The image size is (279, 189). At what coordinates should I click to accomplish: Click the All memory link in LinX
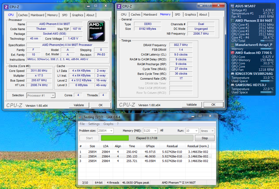coord(161,131)
